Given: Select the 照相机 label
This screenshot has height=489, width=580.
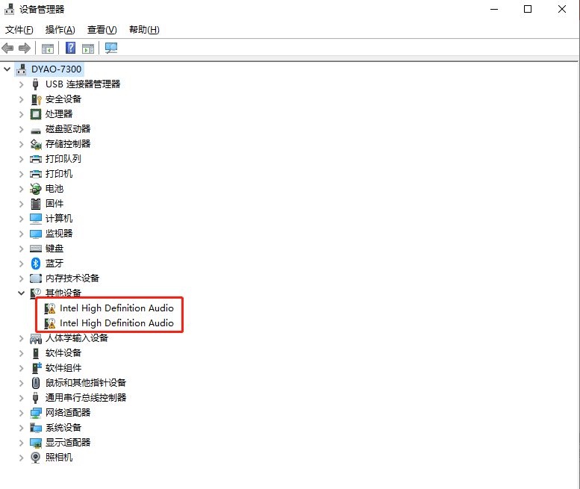Looking at the screenshot, I should (x=59, y=458).
